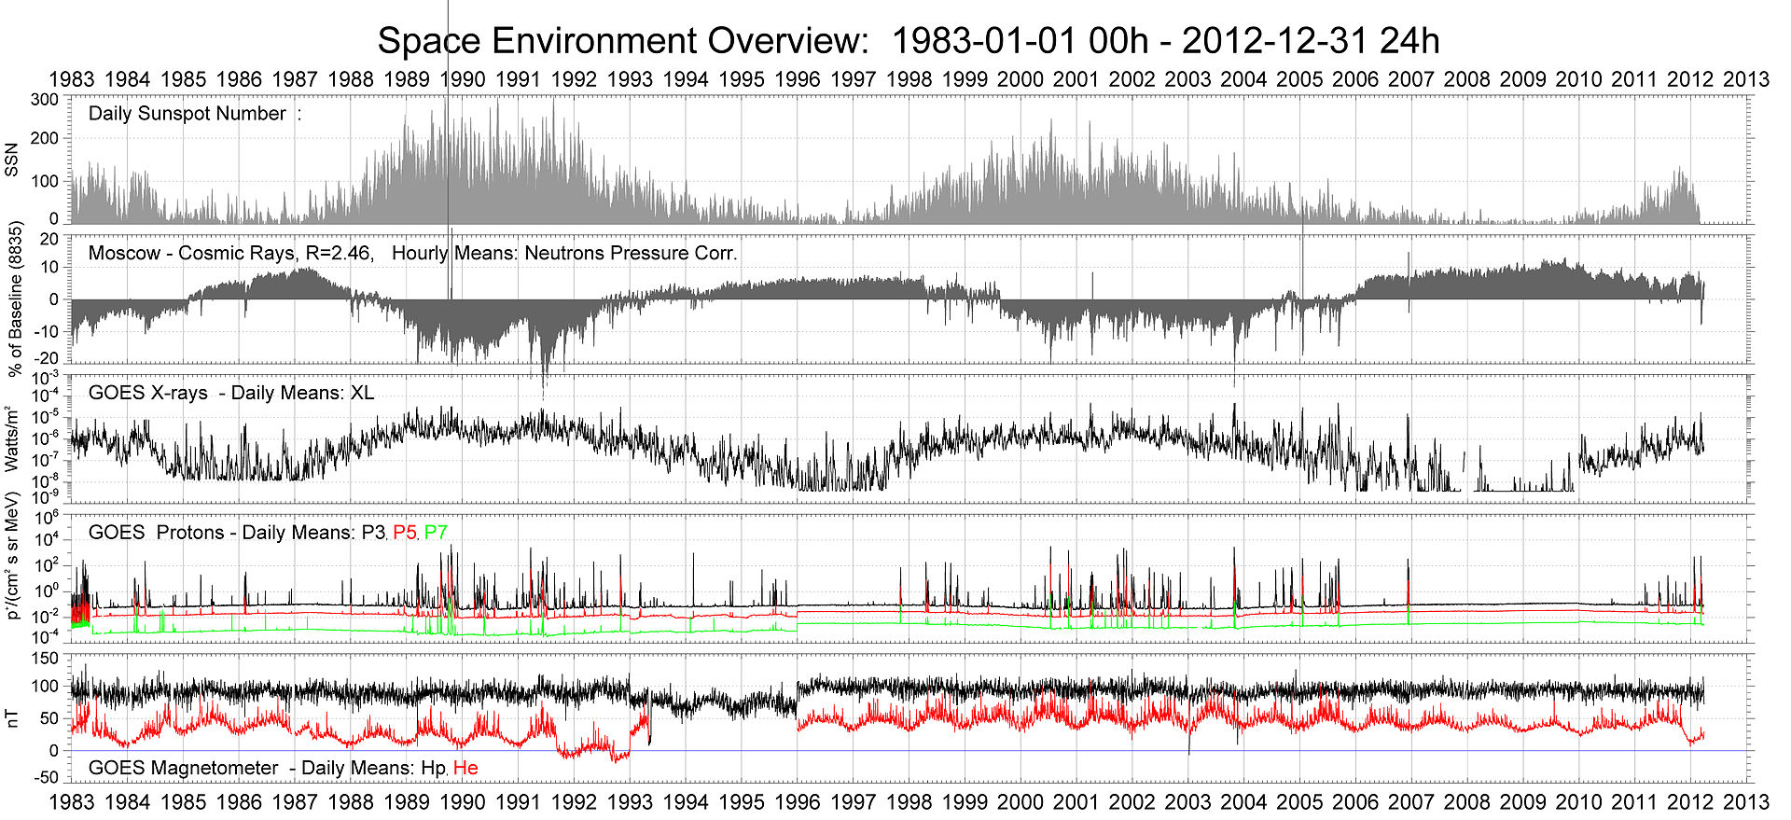
Task: Select 1996 on the bottom year axis
Action: [x=798, y=801]
